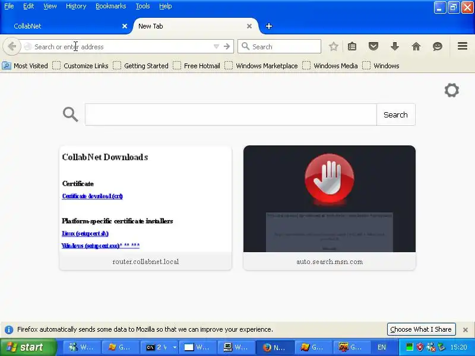Screen dimensions: 475x356
Task: Open the Windows bookmark
Action: pos(381,66)
